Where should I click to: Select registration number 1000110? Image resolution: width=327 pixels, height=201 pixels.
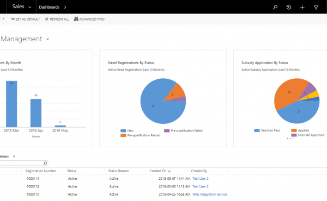33,194
